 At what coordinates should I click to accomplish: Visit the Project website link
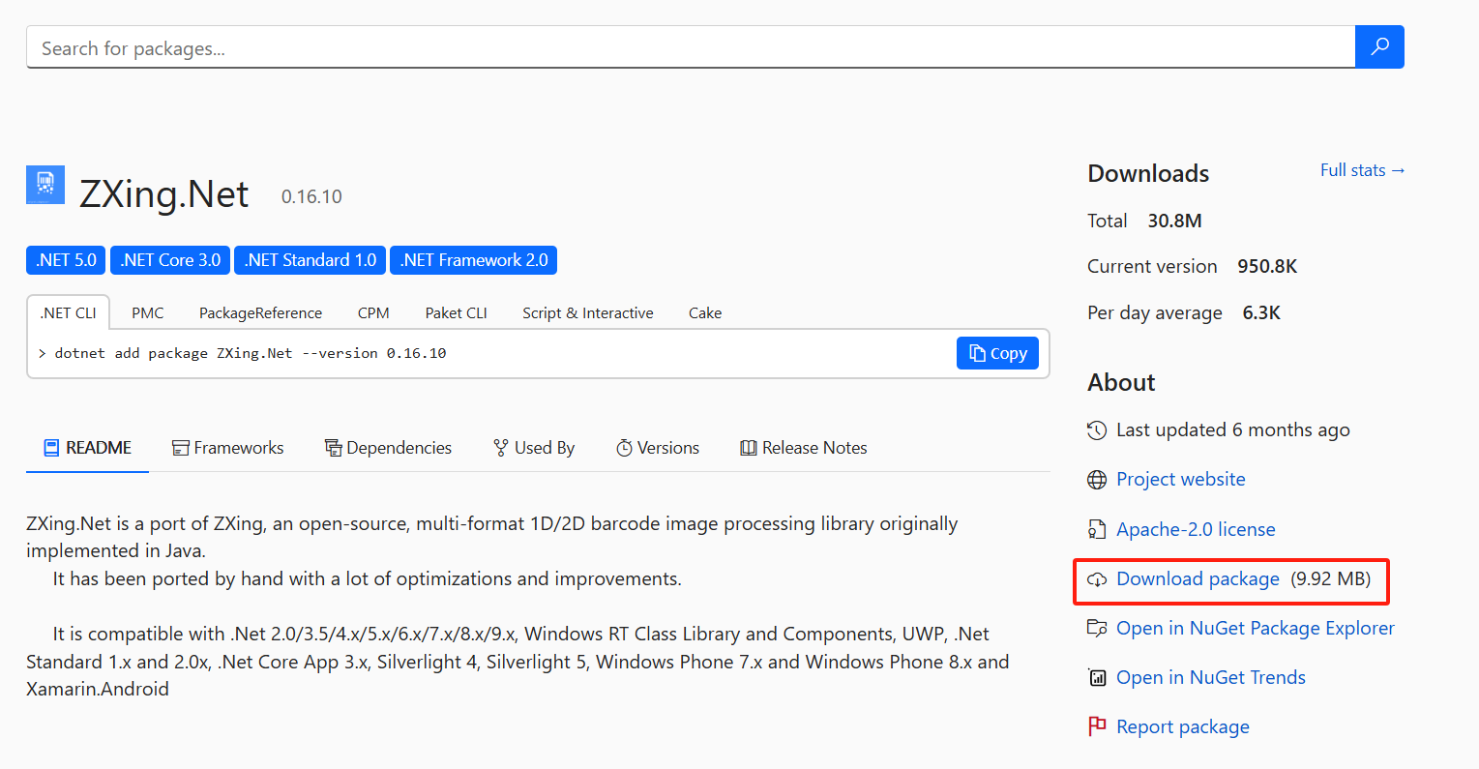point(1180,479)
